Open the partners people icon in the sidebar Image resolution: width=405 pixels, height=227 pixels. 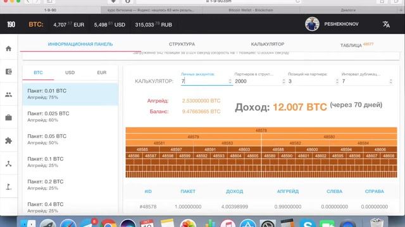(8, 95)
